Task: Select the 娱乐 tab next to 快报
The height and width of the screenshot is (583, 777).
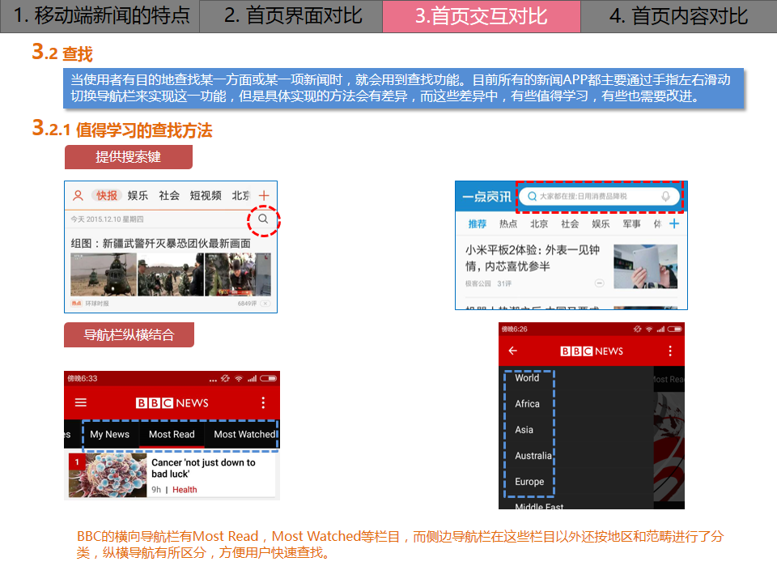Action: coord(138,195)
